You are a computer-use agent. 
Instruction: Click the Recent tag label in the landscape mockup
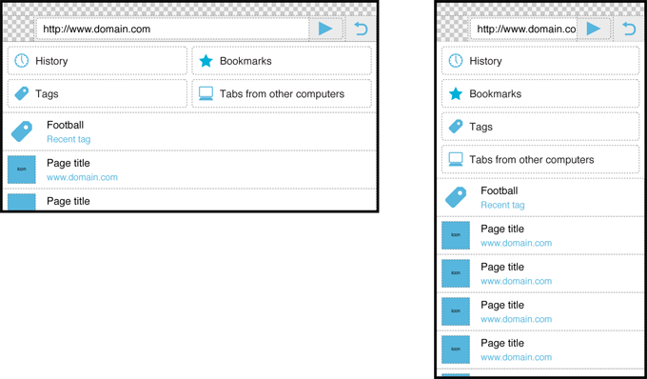[x=69, y=139]
